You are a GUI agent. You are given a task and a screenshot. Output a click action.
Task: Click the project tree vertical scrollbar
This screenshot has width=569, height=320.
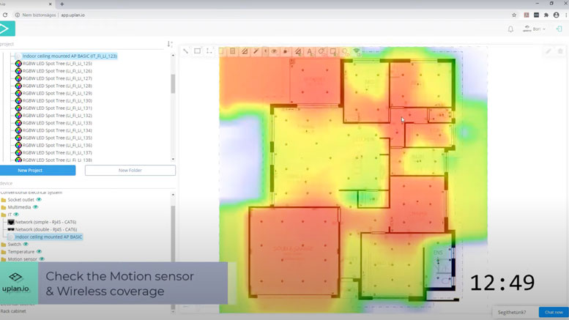point(173,83)
